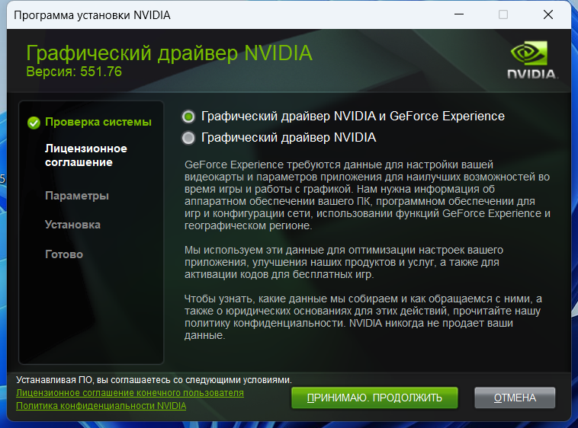The image size is (578, 428).
Task: Click the paragraph starting Мы используем эти данные
Action: tap(344, 263)
